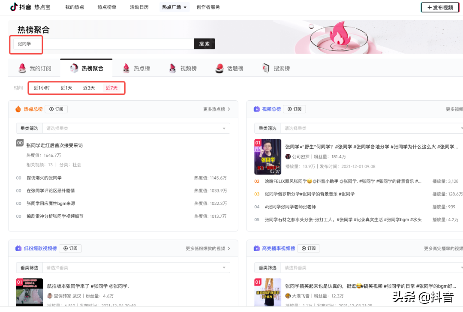Open topic 探访爆火的张同学
The image size is (463, 312).
click(x=44, y=178)
